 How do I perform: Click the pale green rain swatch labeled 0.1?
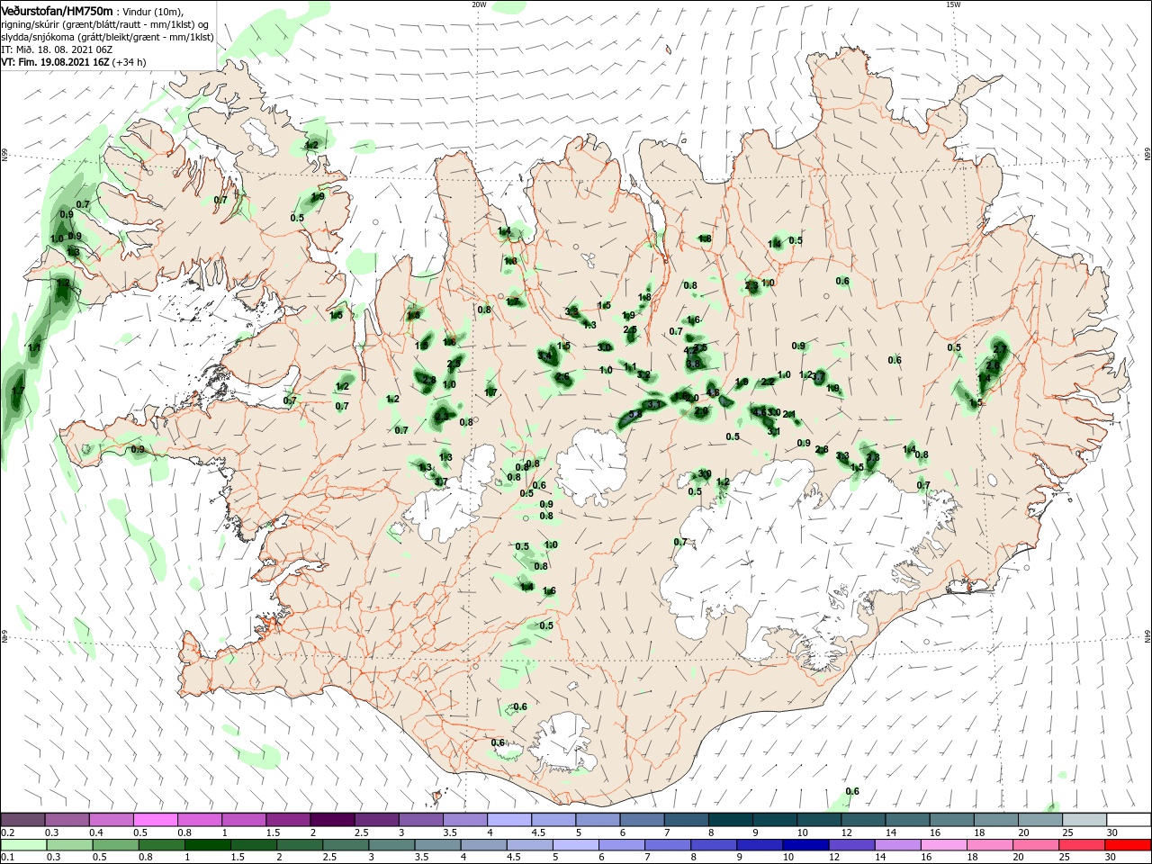tap(22, 845)
